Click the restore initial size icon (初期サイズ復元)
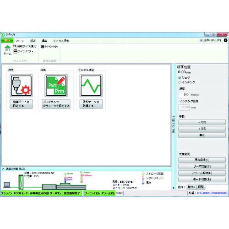This screenshot has width=229, height=229. tap(15, 46)
